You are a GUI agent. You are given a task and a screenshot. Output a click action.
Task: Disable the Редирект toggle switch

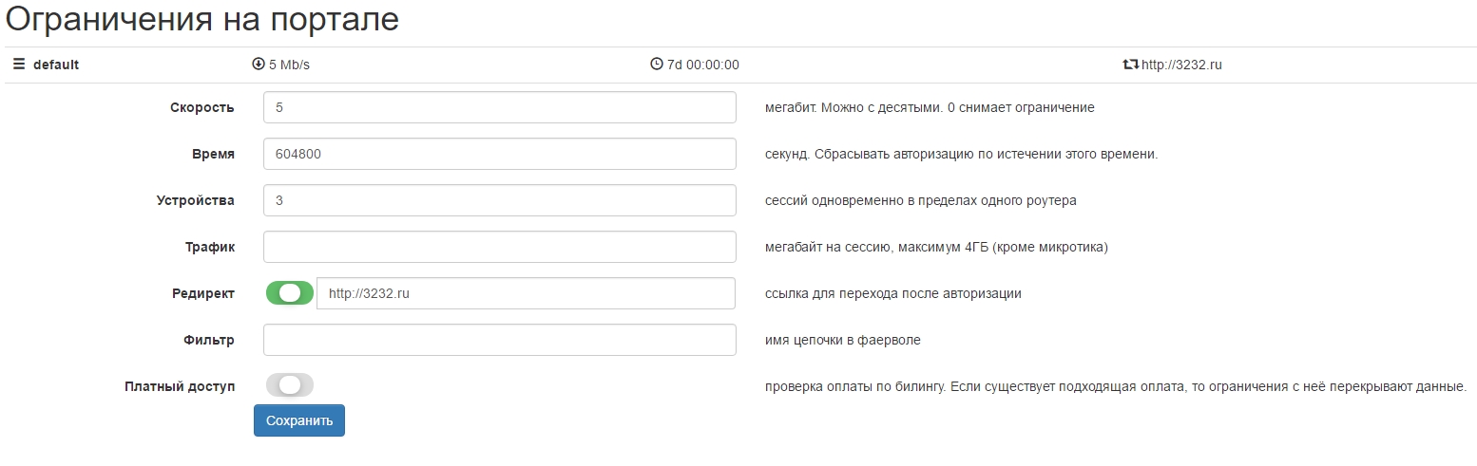pos(290,293)
